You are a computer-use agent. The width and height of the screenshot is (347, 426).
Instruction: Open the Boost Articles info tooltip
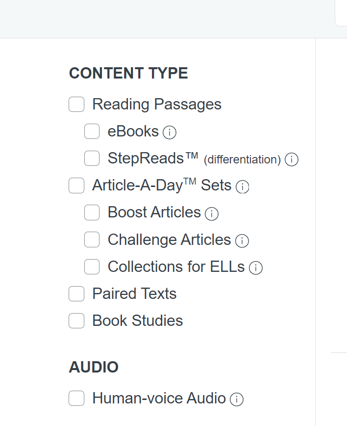pos(211,214)
